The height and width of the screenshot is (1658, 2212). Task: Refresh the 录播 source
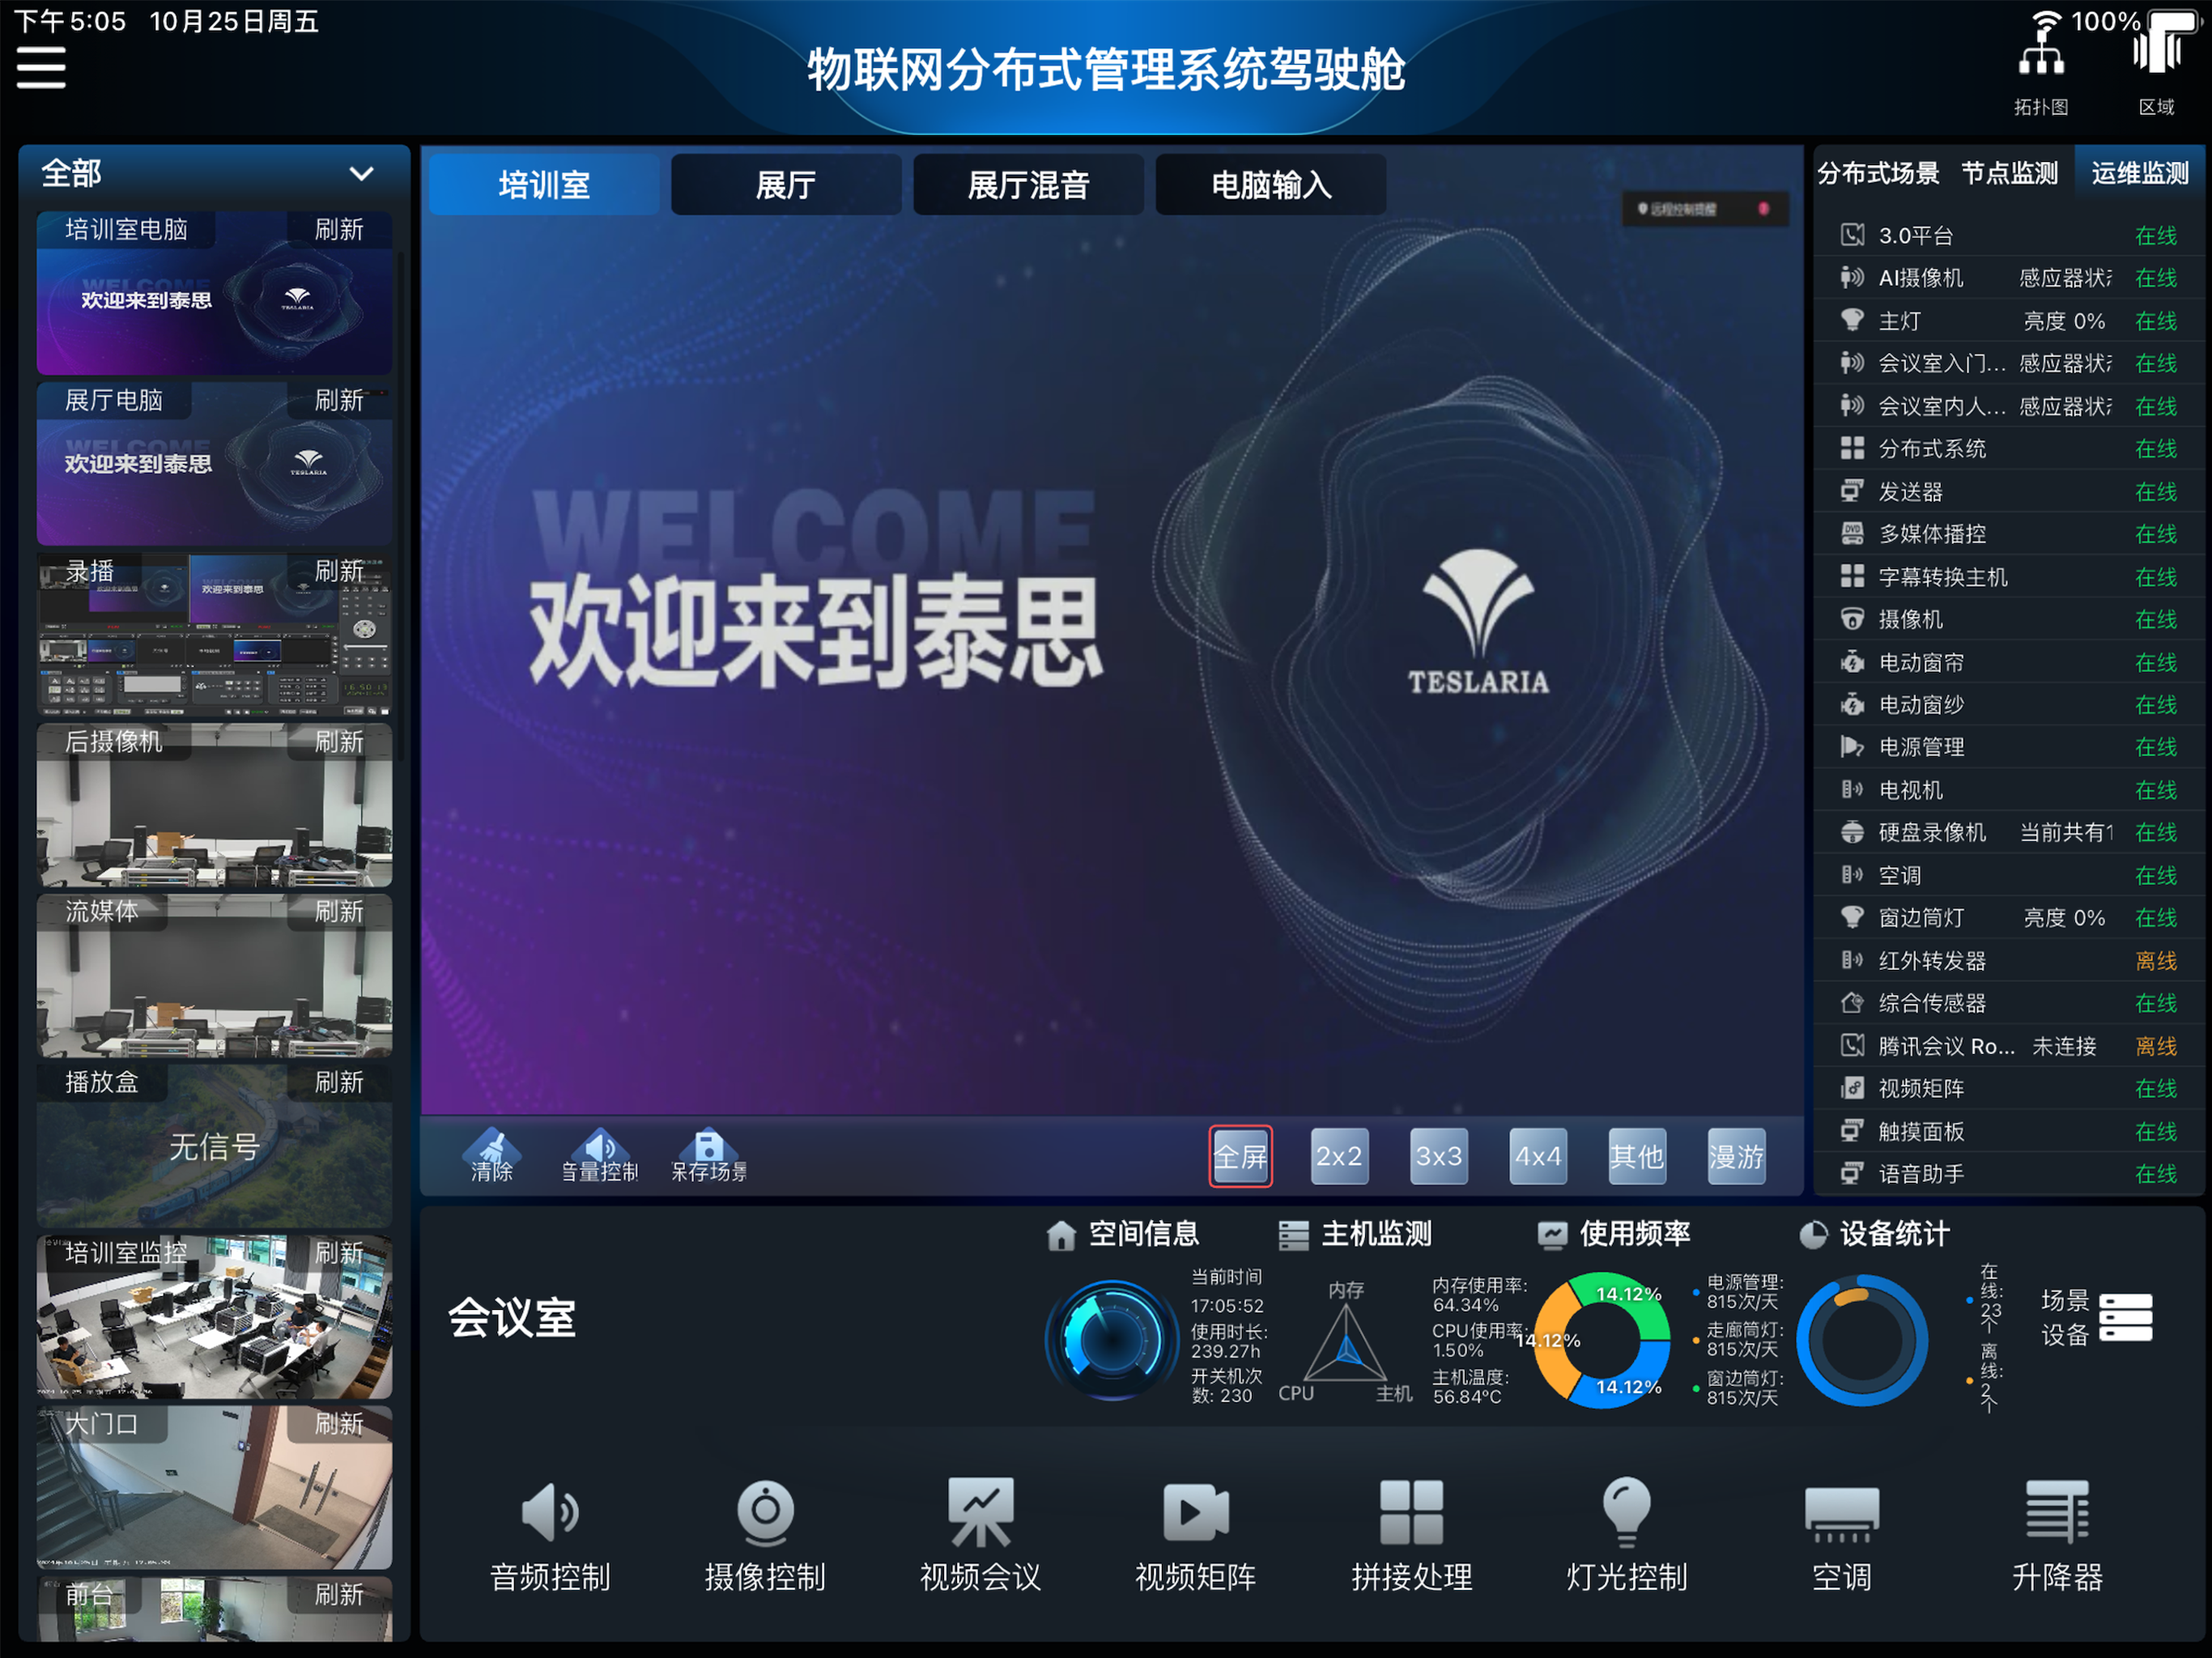point(339,571)
